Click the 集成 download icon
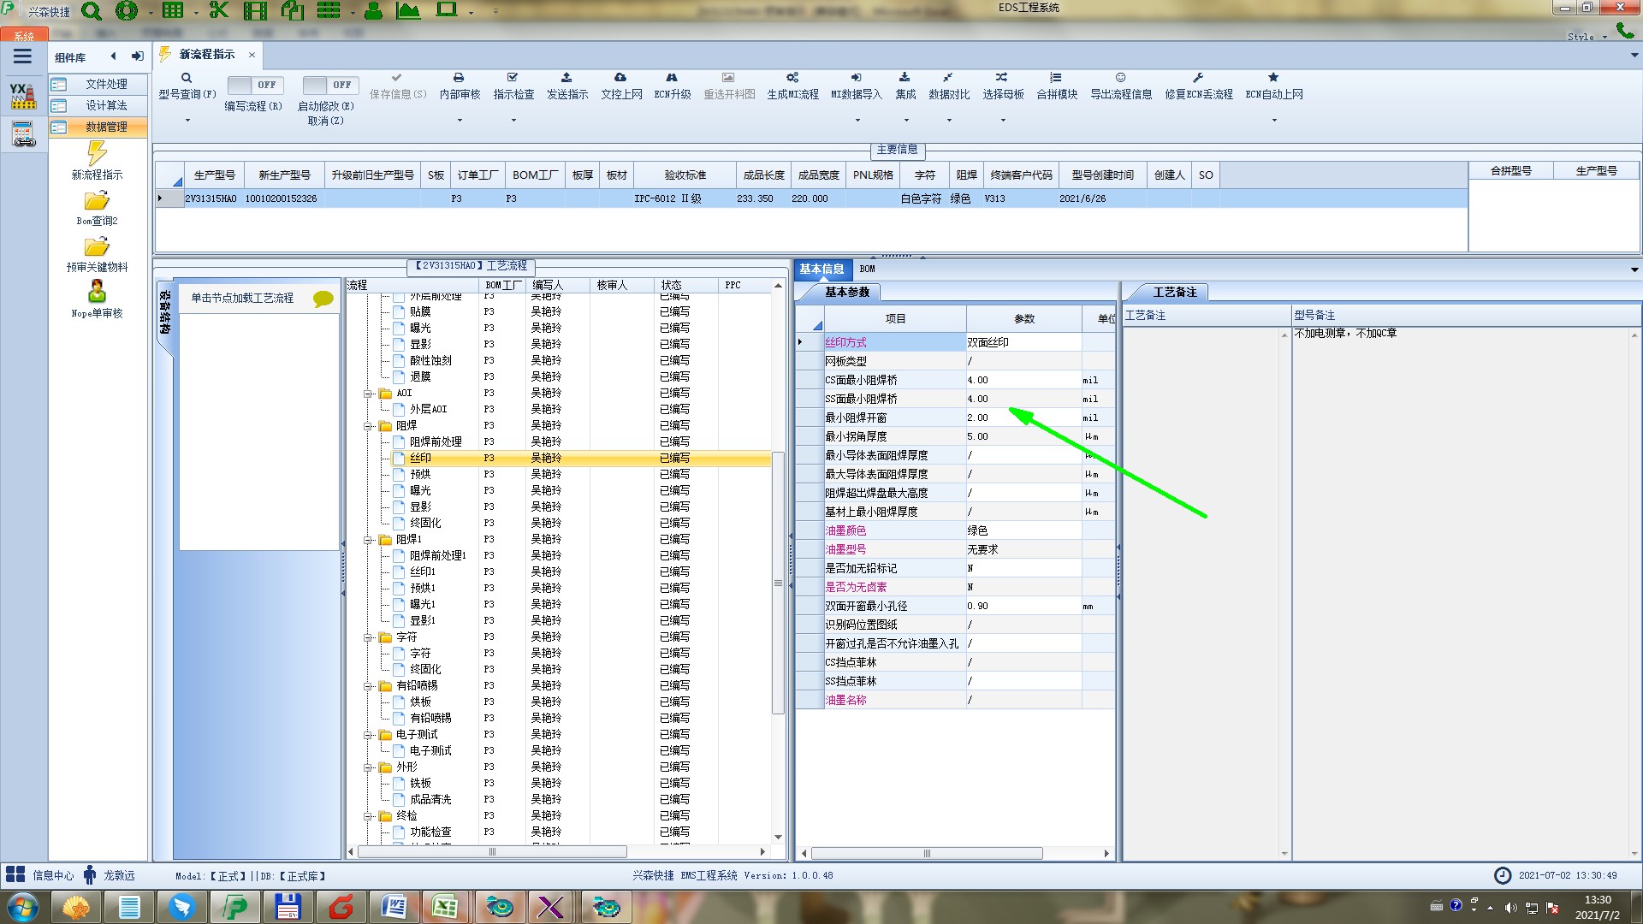 [905, 78]
